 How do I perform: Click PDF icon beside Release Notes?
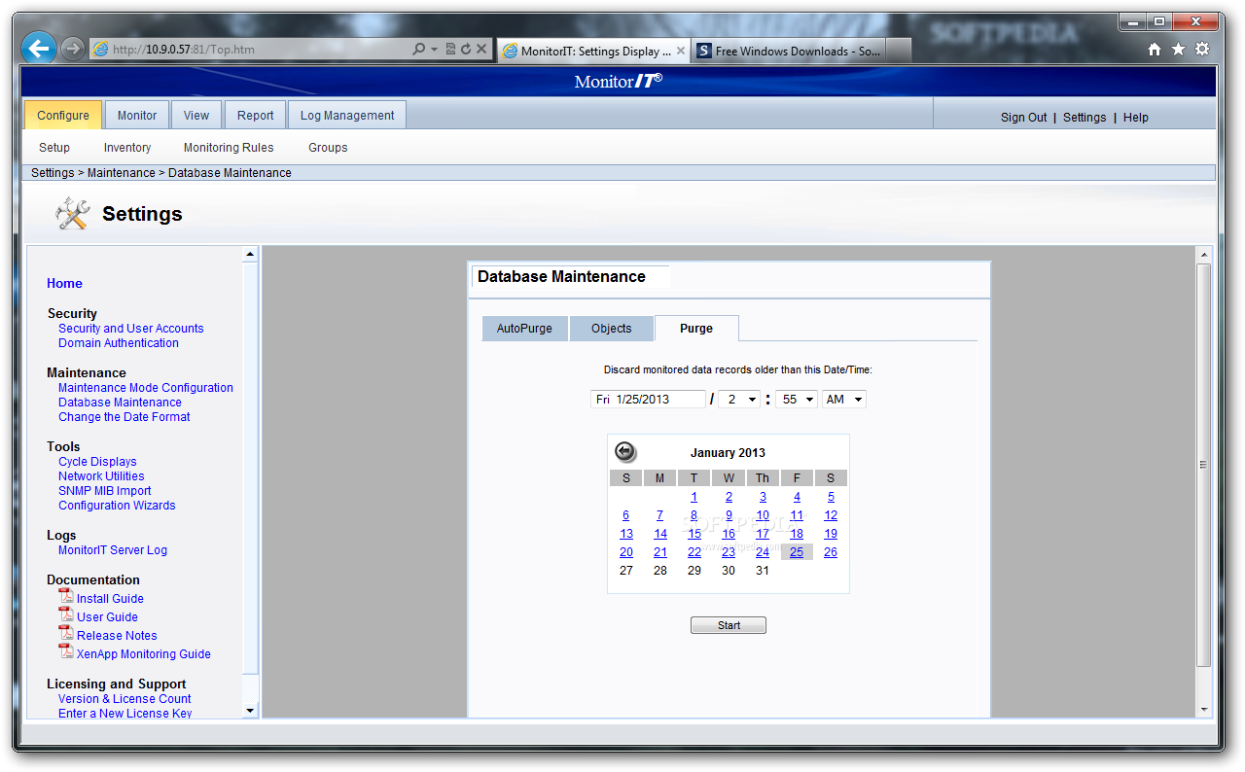(x=66, y=633)
